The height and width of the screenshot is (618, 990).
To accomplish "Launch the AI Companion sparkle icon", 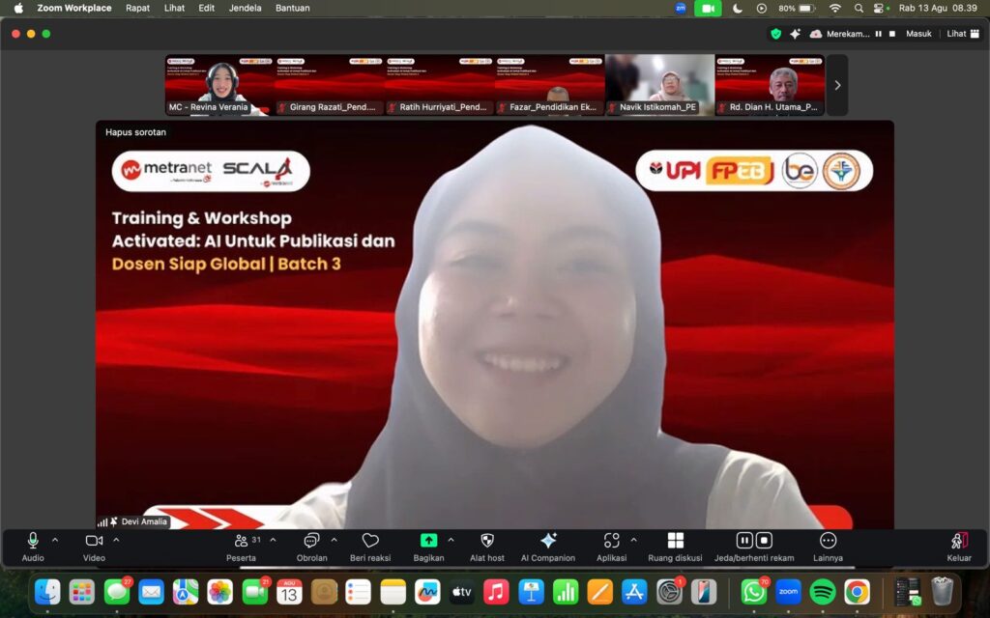I will 548,541.
